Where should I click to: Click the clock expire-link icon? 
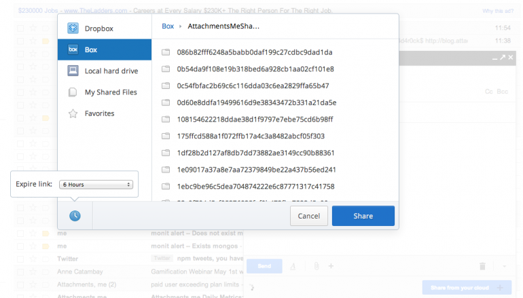pos(75,215)
